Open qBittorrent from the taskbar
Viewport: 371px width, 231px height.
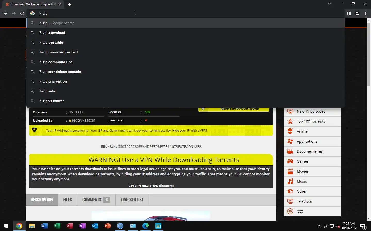[120, 226]
